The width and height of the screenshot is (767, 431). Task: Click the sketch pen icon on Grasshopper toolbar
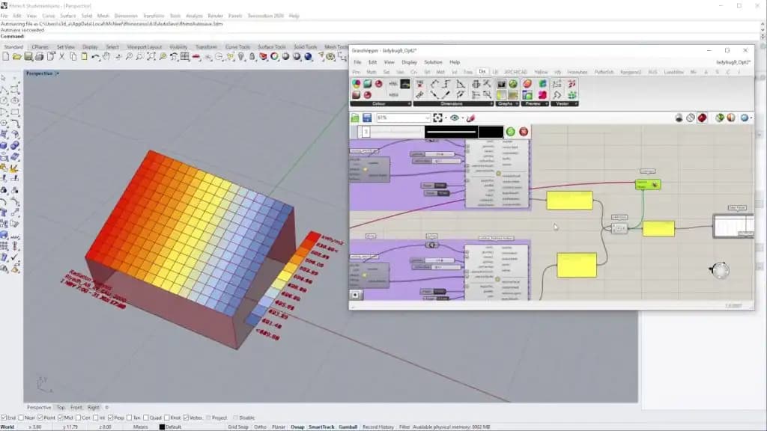point(470,117)
